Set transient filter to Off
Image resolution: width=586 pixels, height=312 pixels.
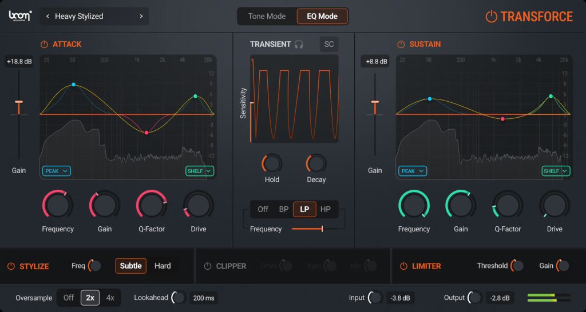(263, 209)
